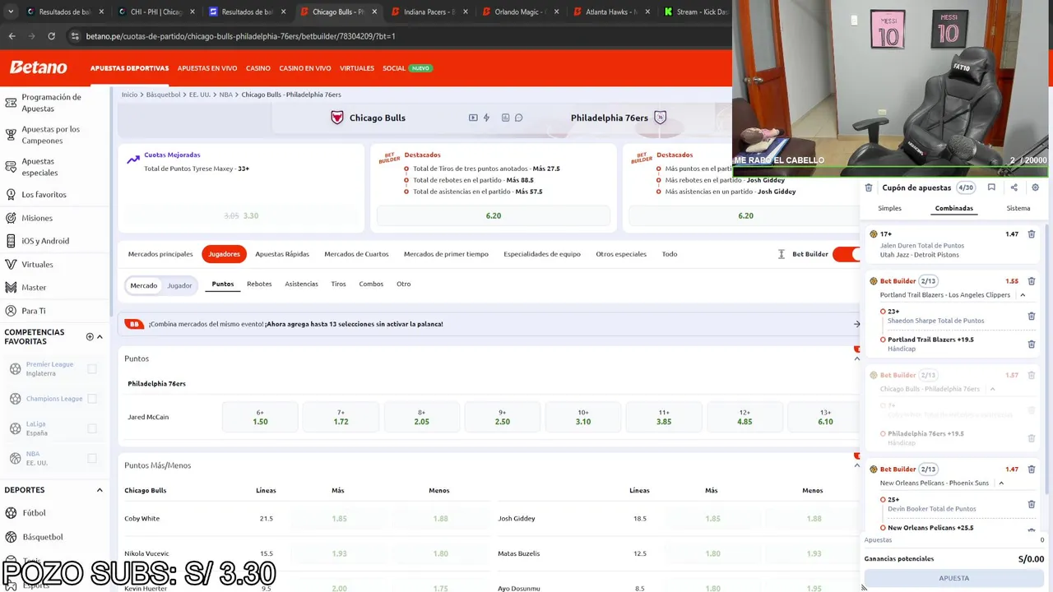The image size is (1053, 592).
Task: Check the Premier League Inglaterra checkbox
Action: pyautogui.click(x=92, y=369)
